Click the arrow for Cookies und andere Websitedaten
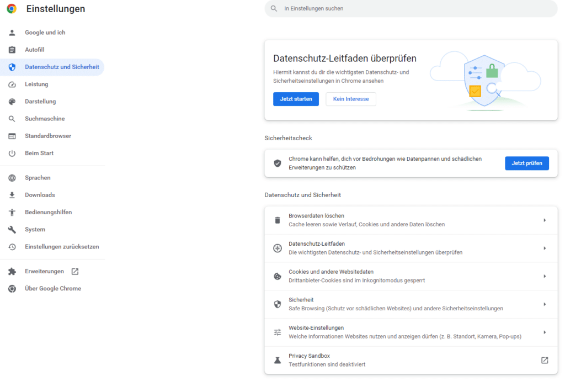 tap(545, 277)
